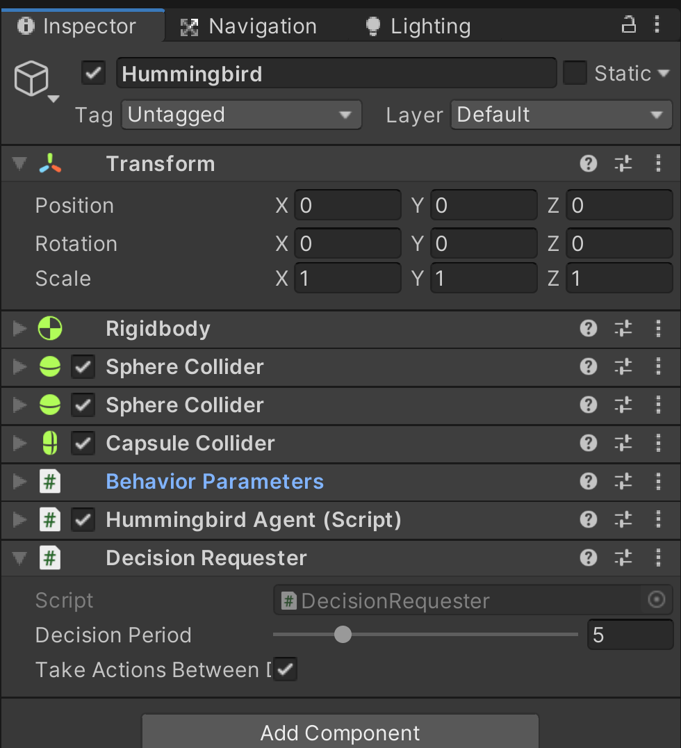Click the Hummingbird name field
Viewport: 681px width, 748px height.
(x=336, y=72)
